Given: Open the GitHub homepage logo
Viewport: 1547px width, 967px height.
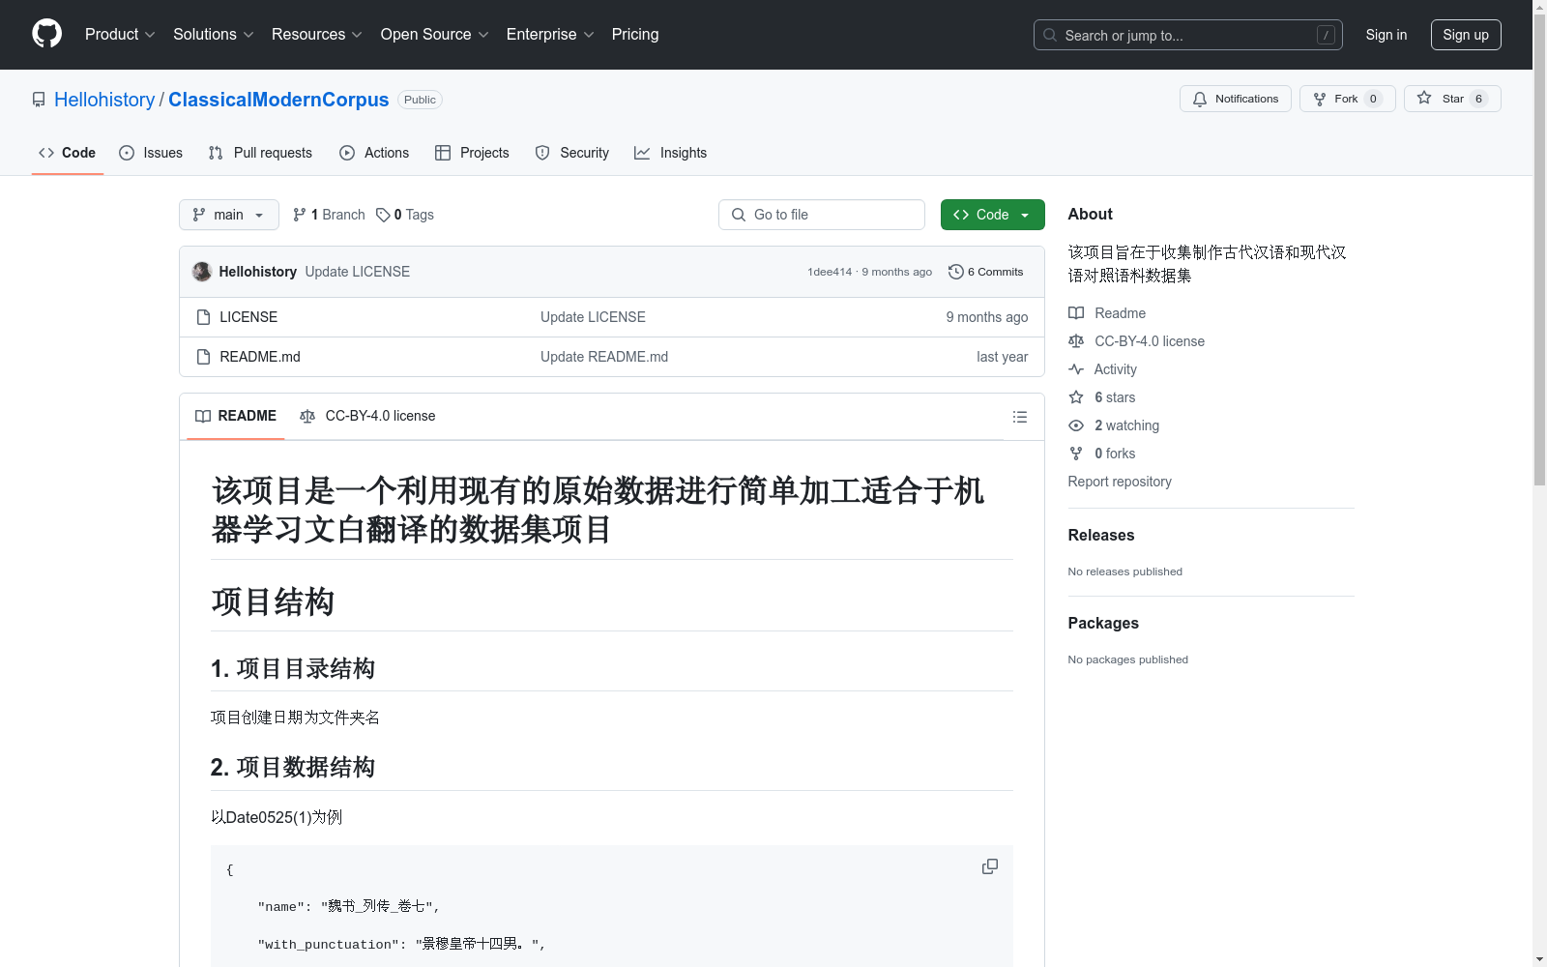Looking at the screenshot, I should click(x=46, y=34).
